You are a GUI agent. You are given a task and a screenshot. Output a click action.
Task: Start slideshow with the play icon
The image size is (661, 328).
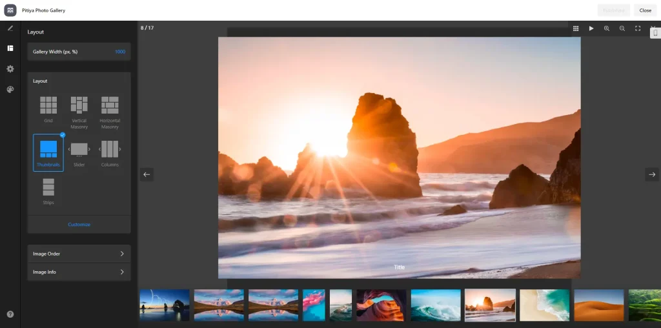click(591, 28)
